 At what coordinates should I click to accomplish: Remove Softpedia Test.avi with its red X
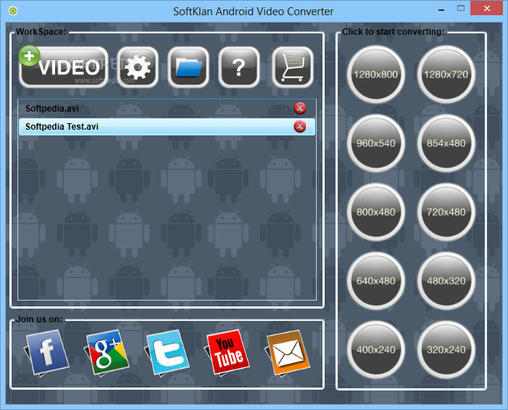click(x=300, y=126)
